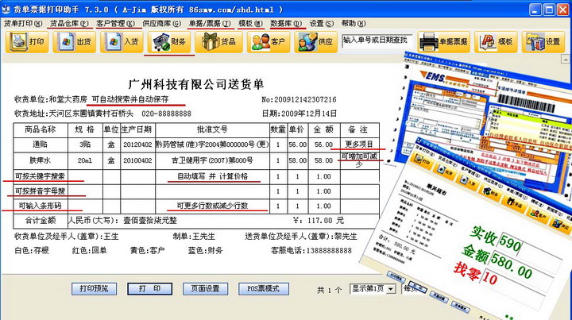Open the 客户 customers icon
The width and height of the screenshot is (572, 320).
pos(269,41)
